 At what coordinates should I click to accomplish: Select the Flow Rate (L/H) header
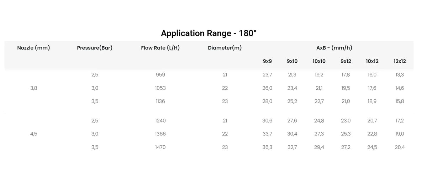tap(160, 48)
